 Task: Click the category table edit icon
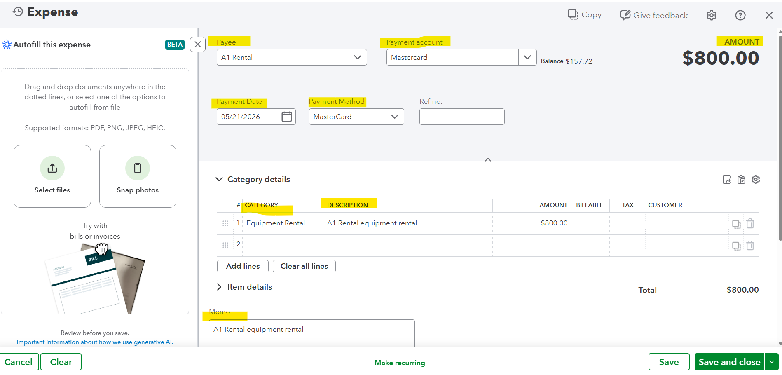727,180
